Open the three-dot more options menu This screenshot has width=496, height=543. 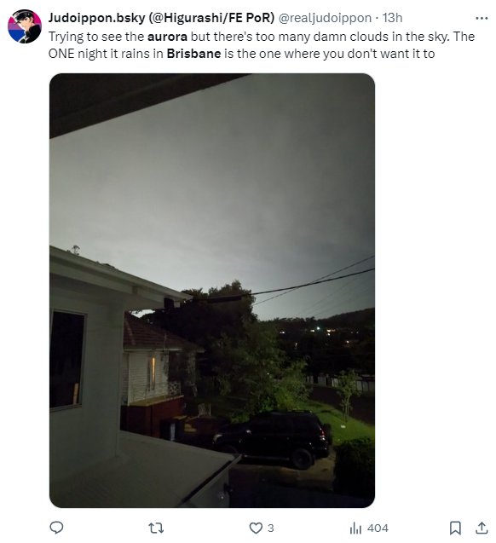coord(482,18)
